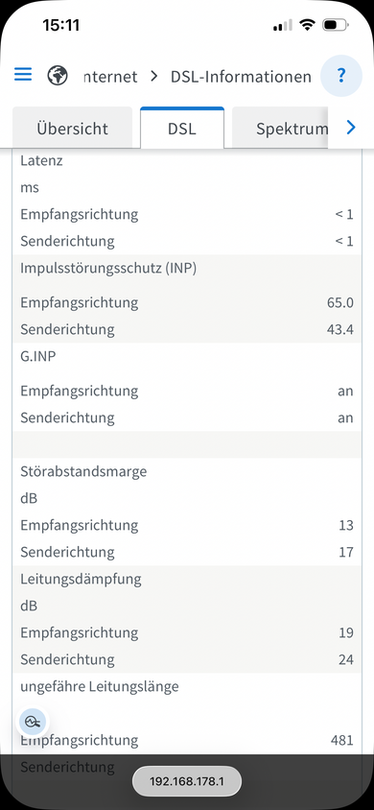Tap the cellular signal bars icon
Screen dimensions: 374x810
point(283,25)
